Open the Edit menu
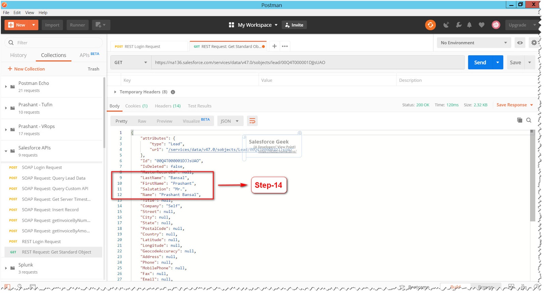Image resolution: width=544 pixels, height=293 pixels. (x=17, y=13)
